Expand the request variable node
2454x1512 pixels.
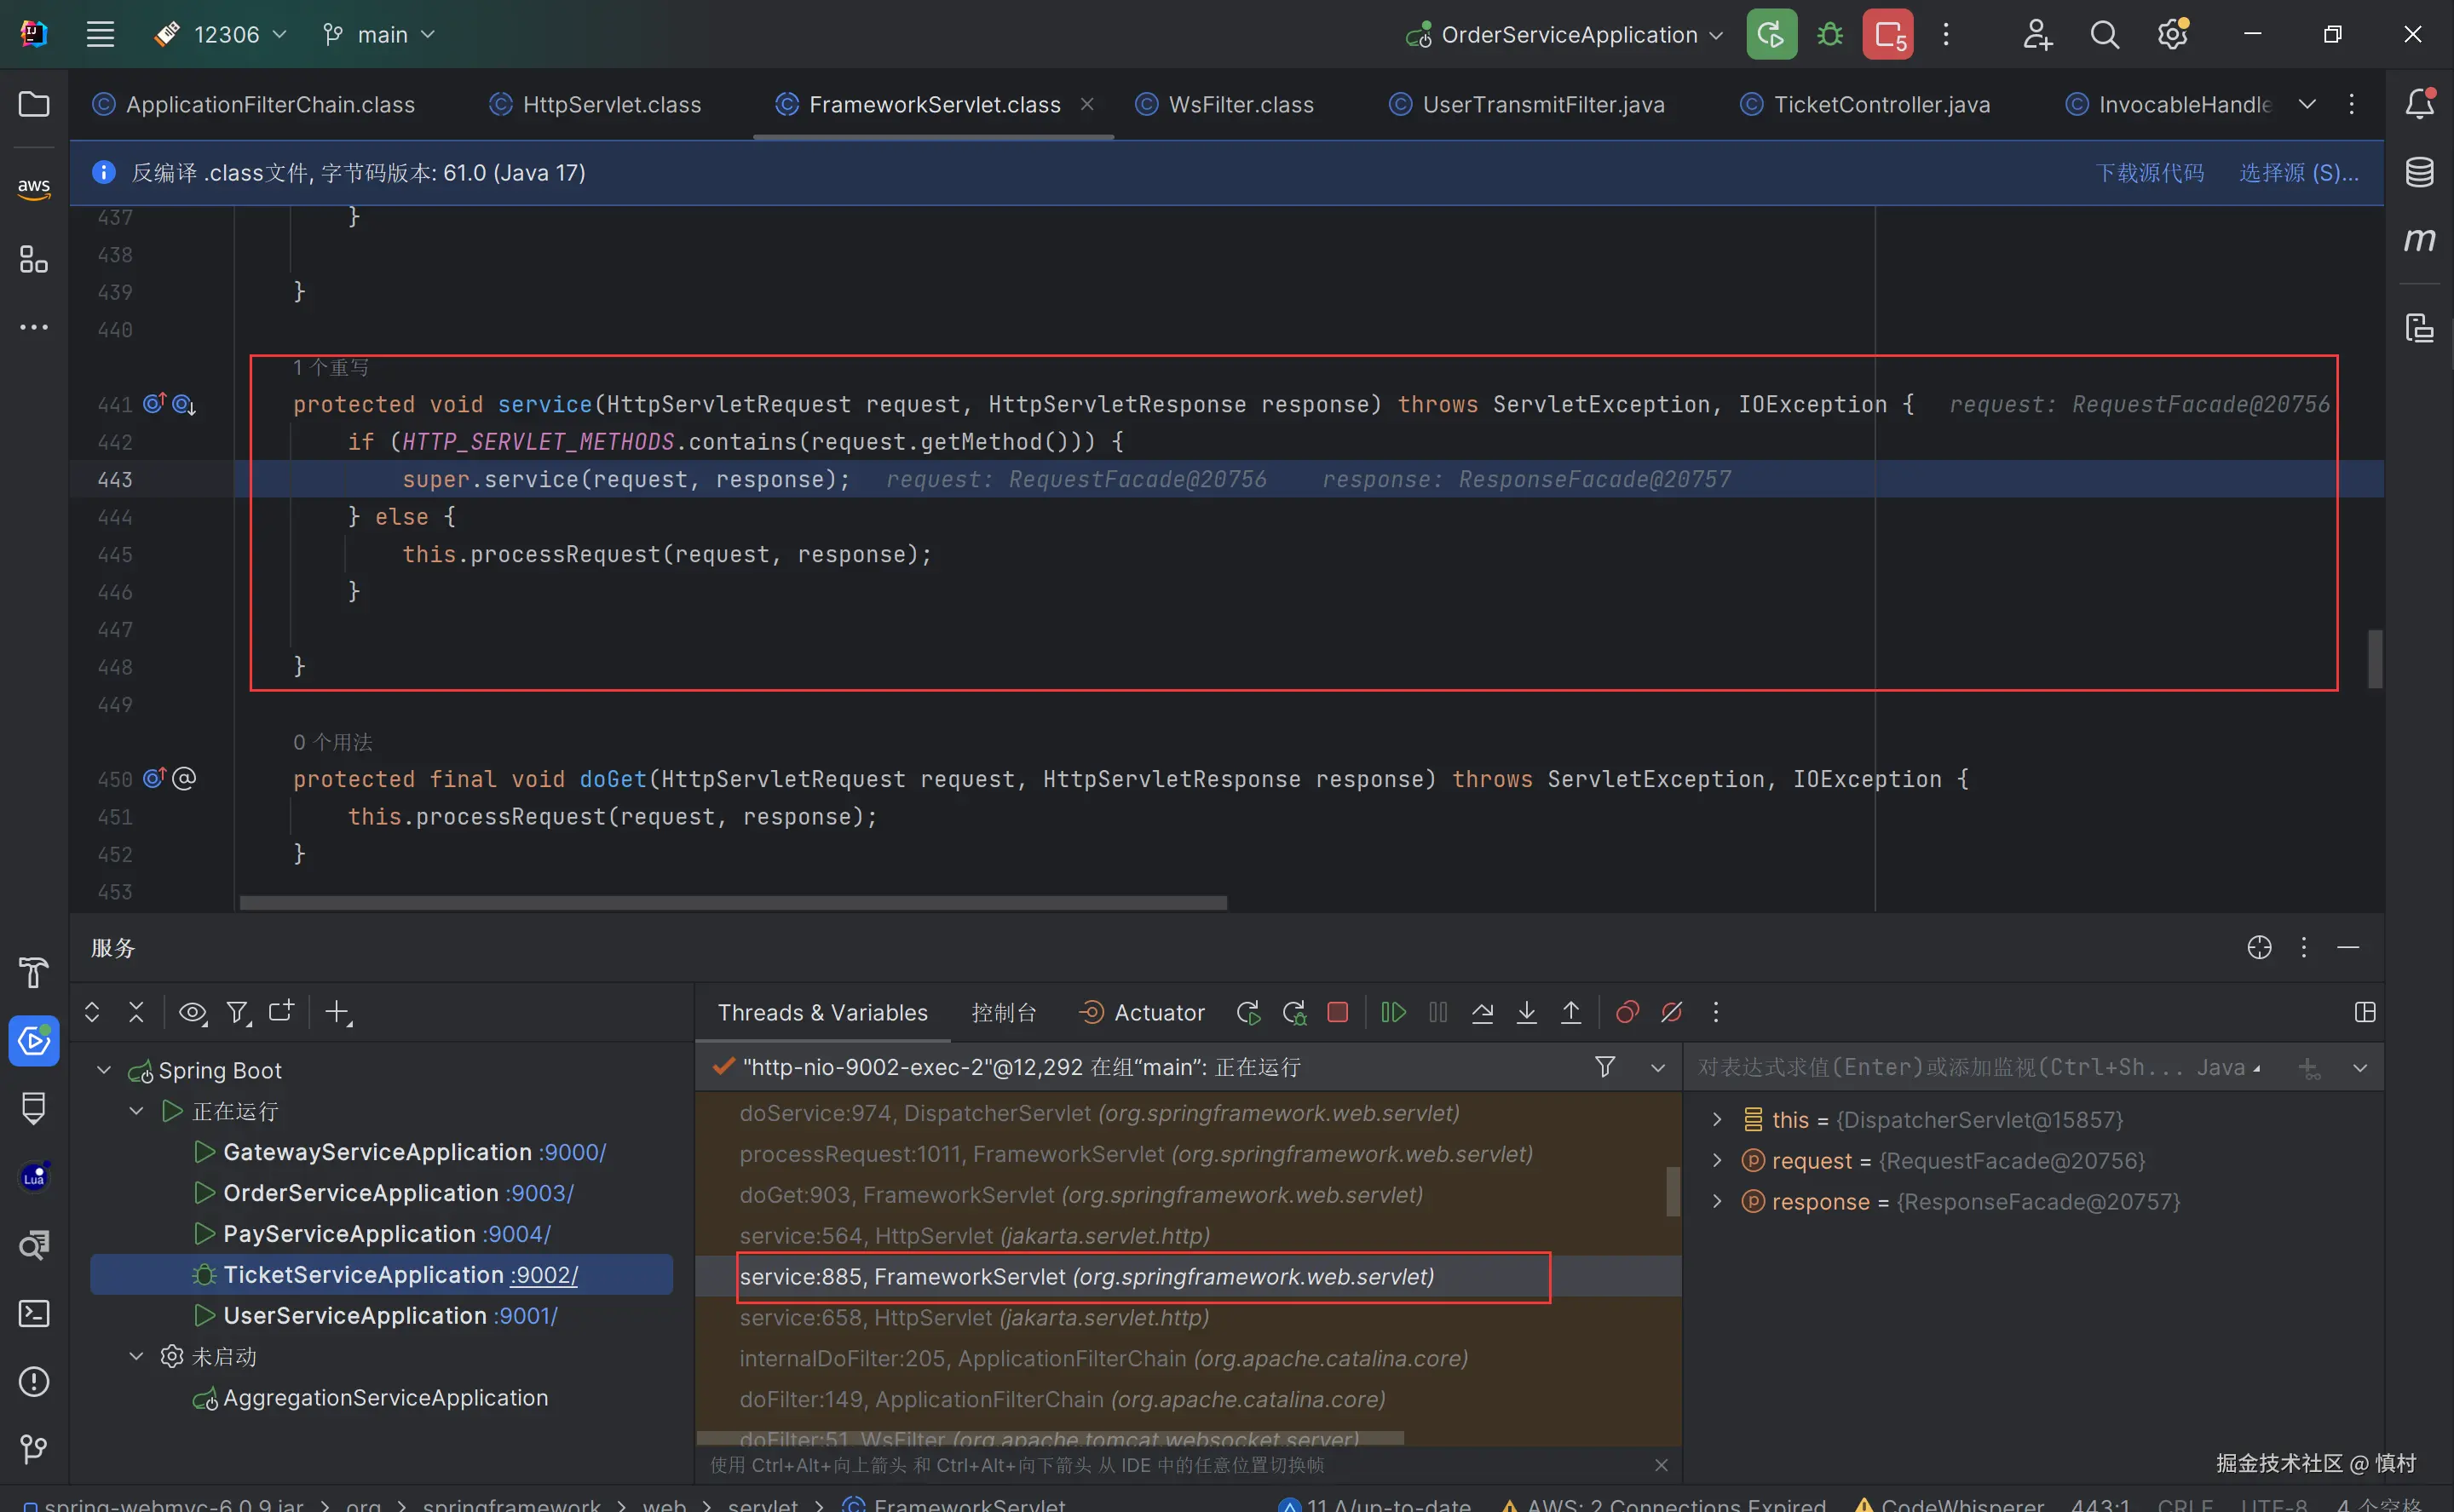[1717, 1160]
